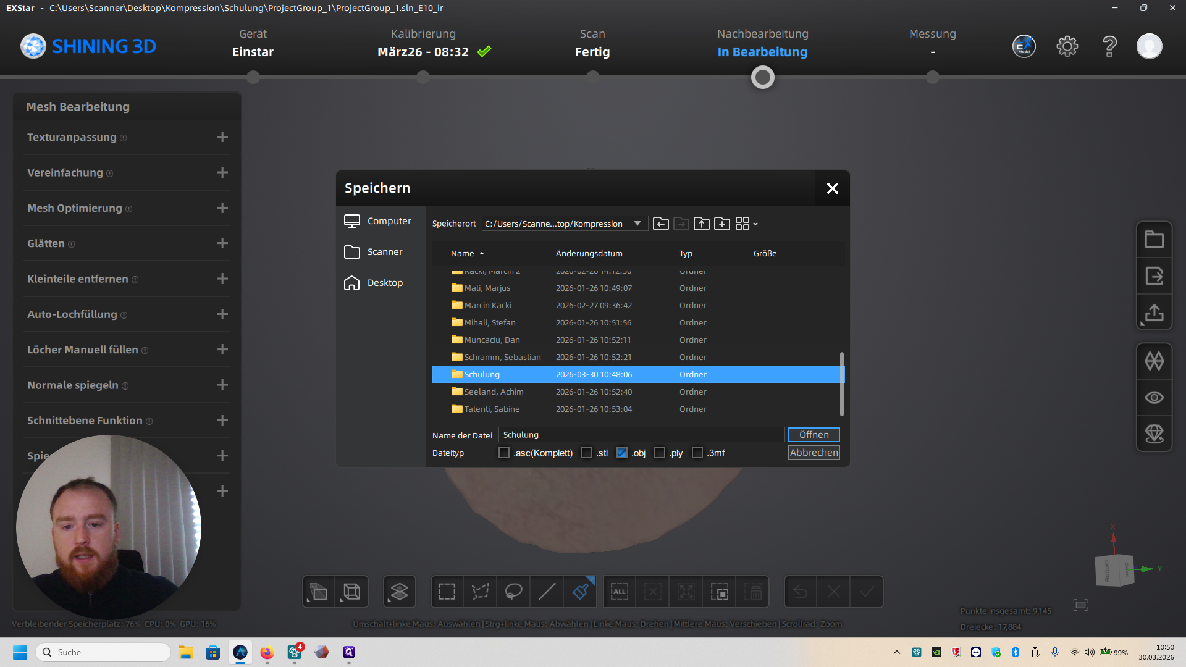This screenshot has width=1186, height=667.
Task: Click the straight line selection tool
Action: click(x=547, y=592)
